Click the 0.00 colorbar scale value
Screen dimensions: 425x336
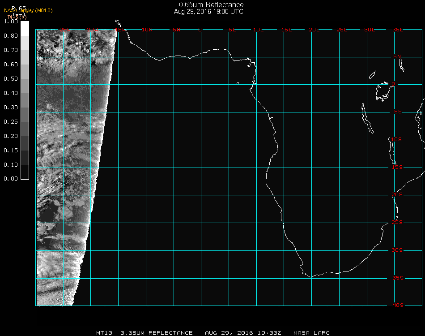tap(11, 179)
